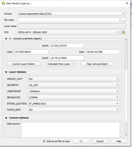Screen dimensions: 132x147
Task: Click the Select CRS globe icon
Action: pyautogui.click(x=123, y=32)
